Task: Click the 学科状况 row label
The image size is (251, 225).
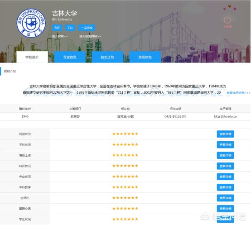Action: pyautogui.click(x=25, y=145)
